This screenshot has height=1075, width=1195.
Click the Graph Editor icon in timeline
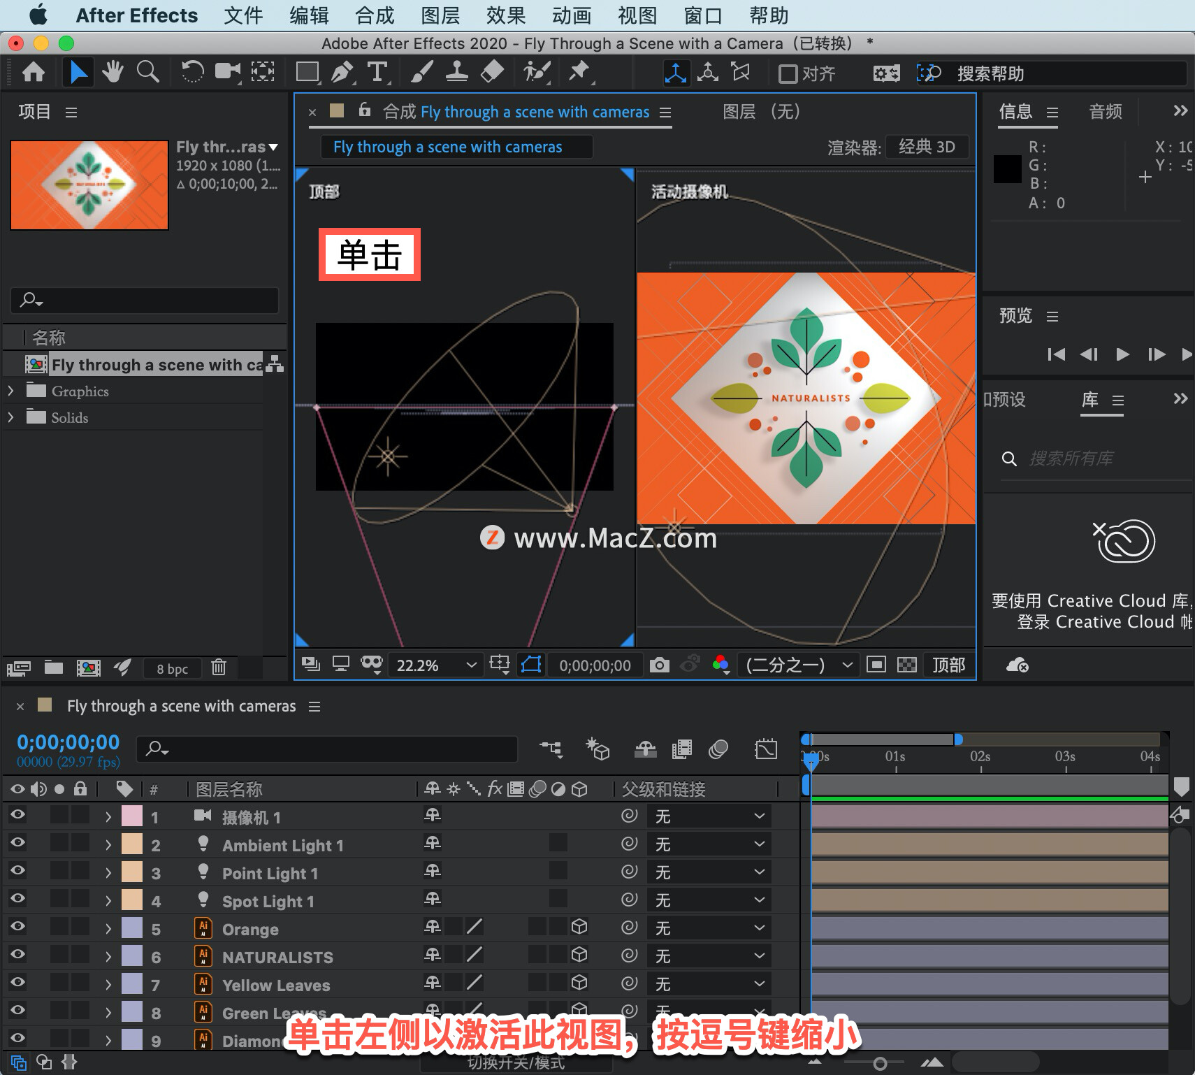[x=766, y=750]
